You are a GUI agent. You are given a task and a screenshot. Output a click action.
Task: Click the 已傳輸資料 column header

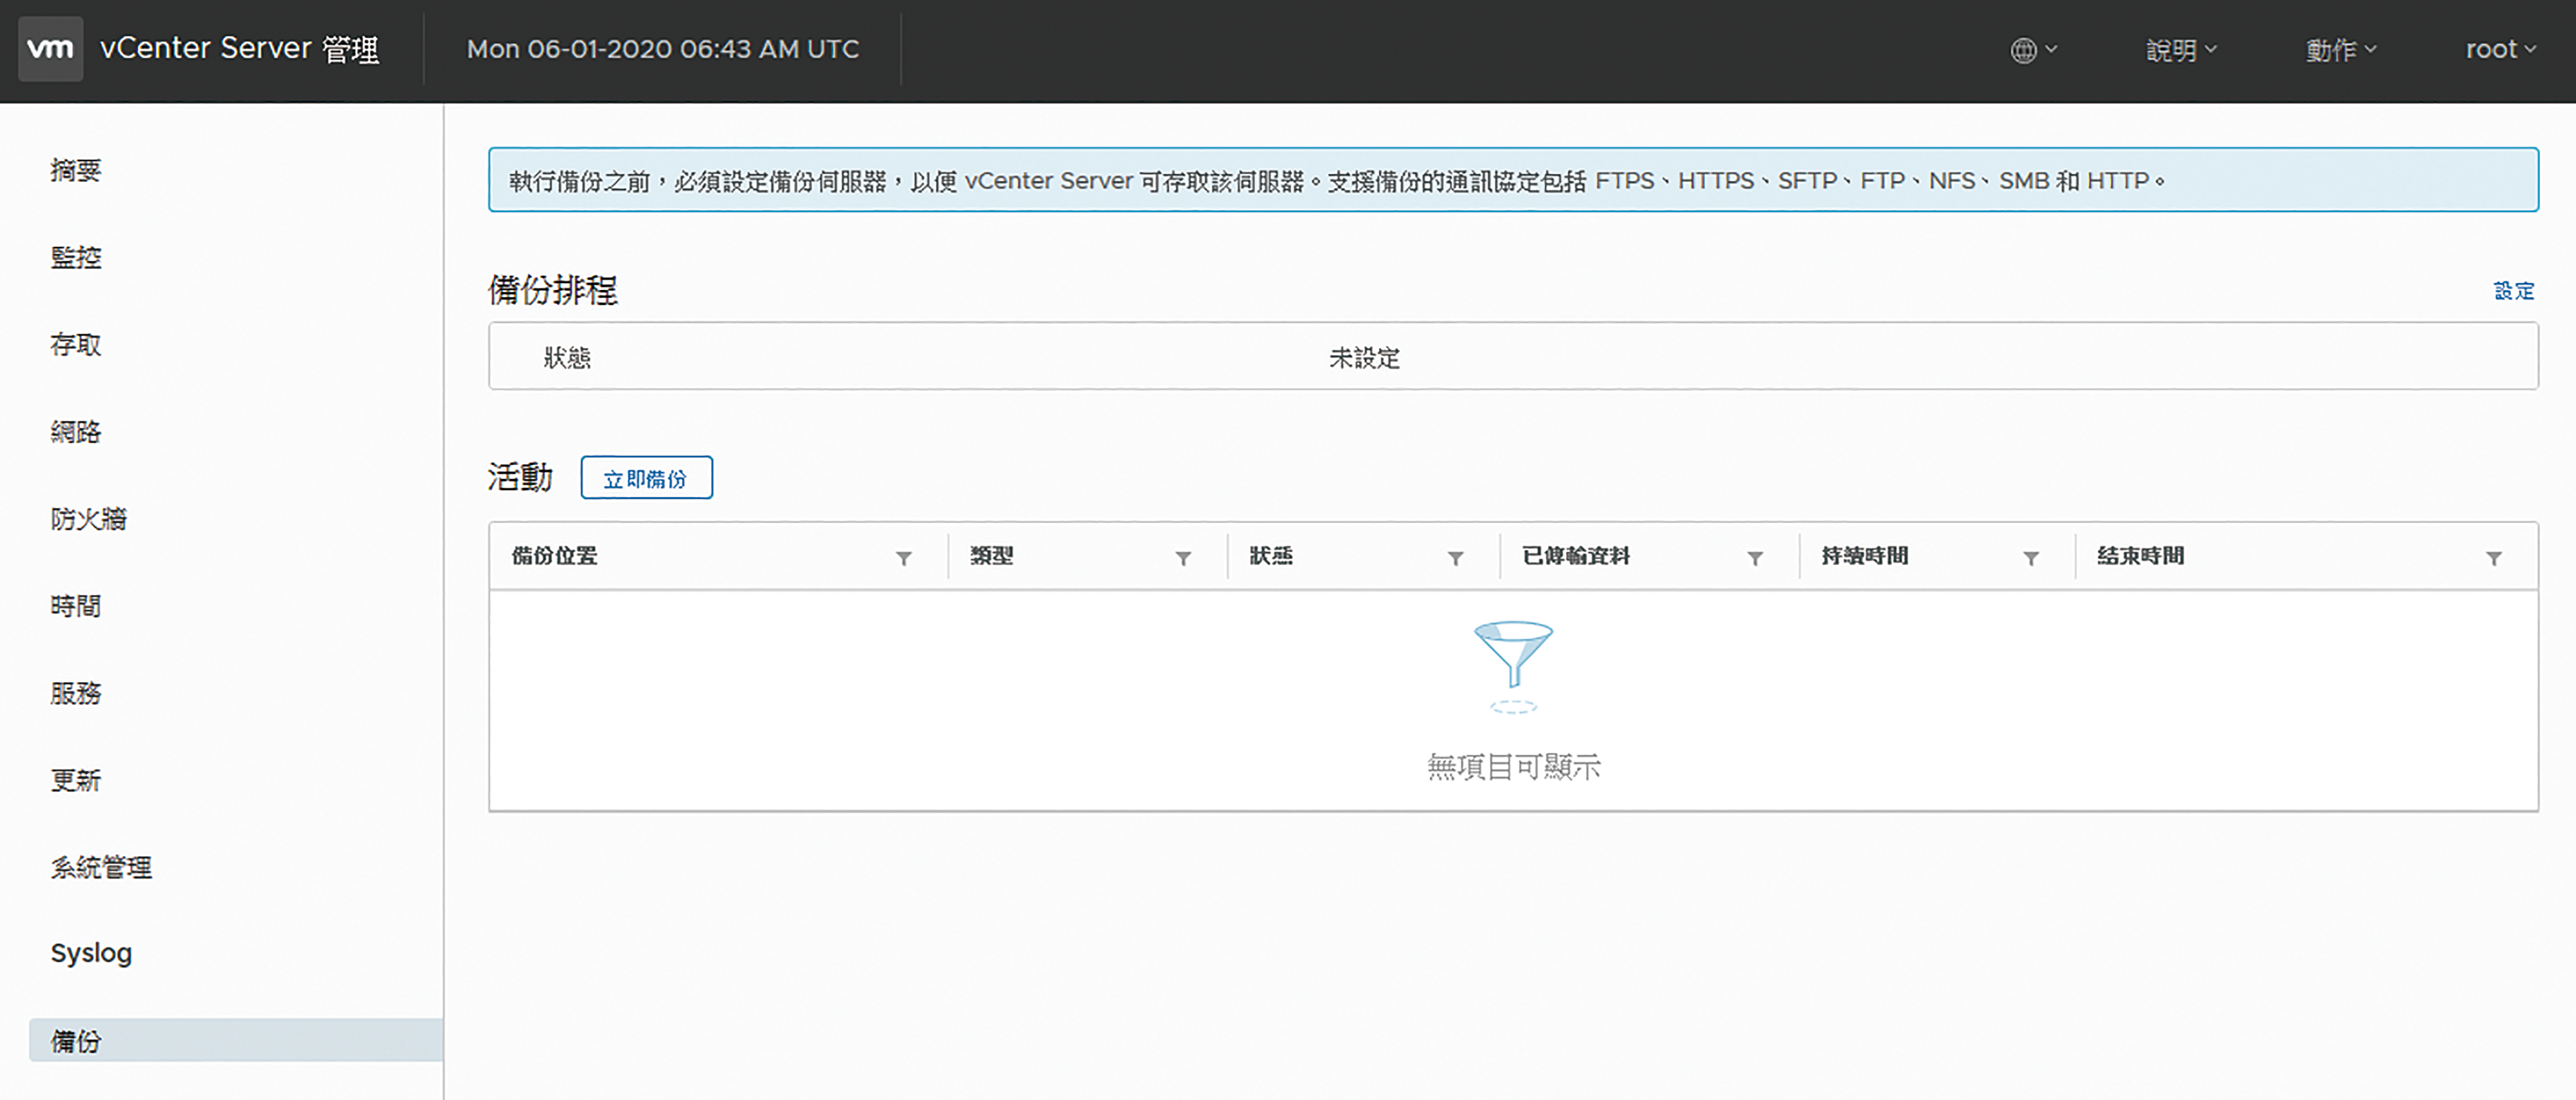tap(1576, 556)
